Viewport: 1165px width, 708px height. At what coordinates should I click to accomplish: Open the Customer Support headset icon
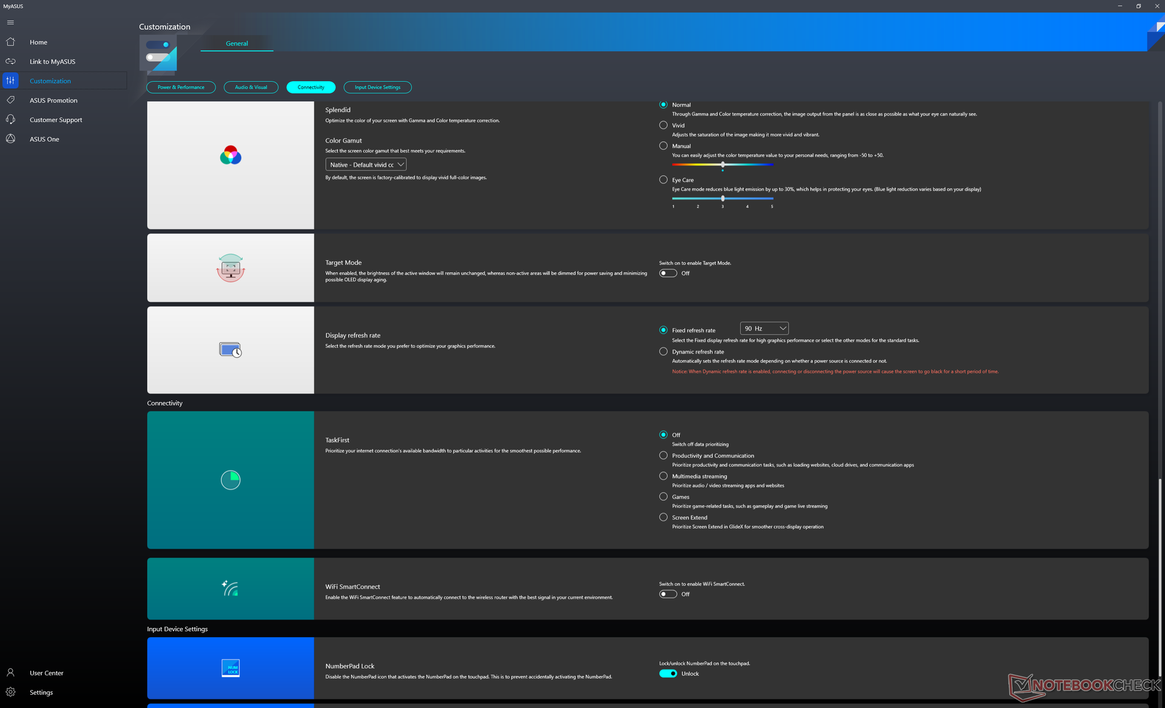point(10,119)
